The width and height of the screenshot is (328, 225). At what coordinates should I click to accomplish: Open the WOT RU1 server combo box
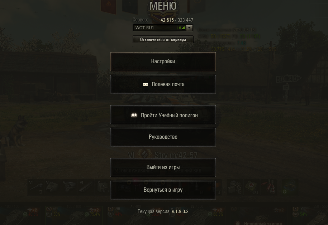coord(163,28)
